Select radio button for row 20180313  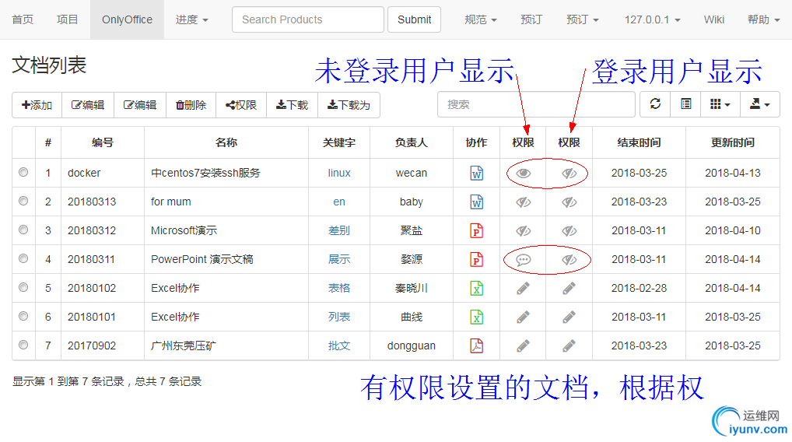tap(23, 201)
